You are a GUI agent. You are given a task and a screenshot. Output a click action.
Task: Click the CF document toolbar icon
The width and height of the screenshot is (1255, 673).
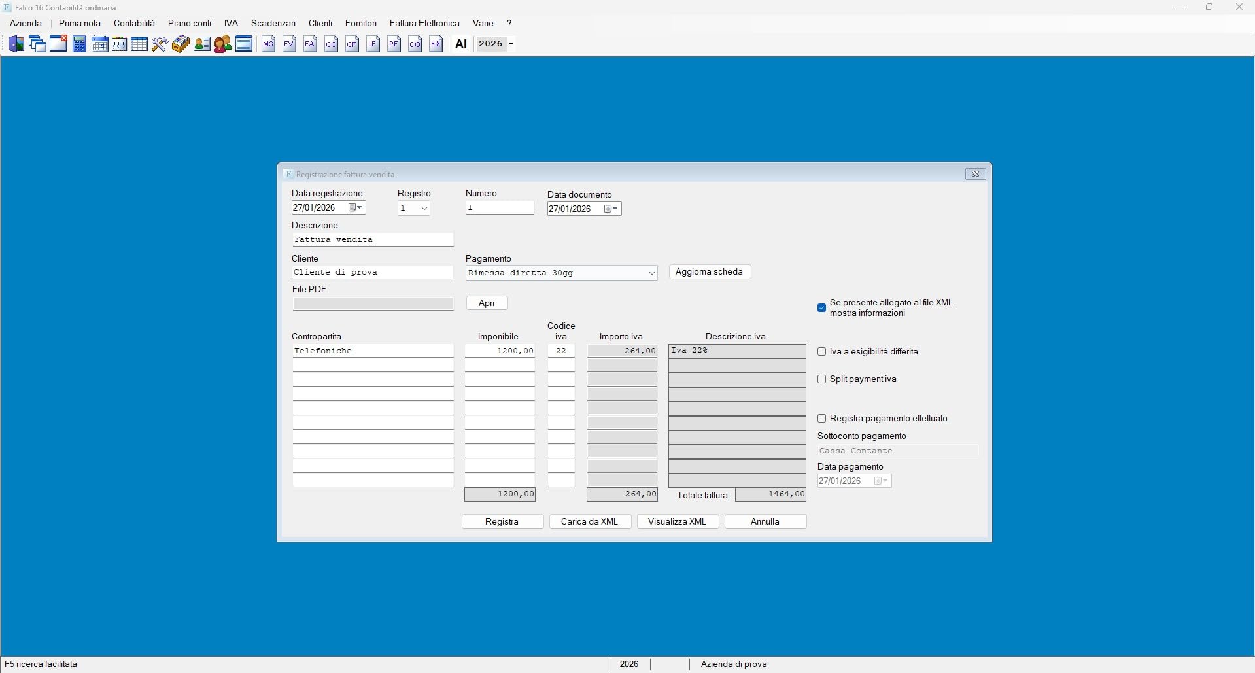point(352,44)
